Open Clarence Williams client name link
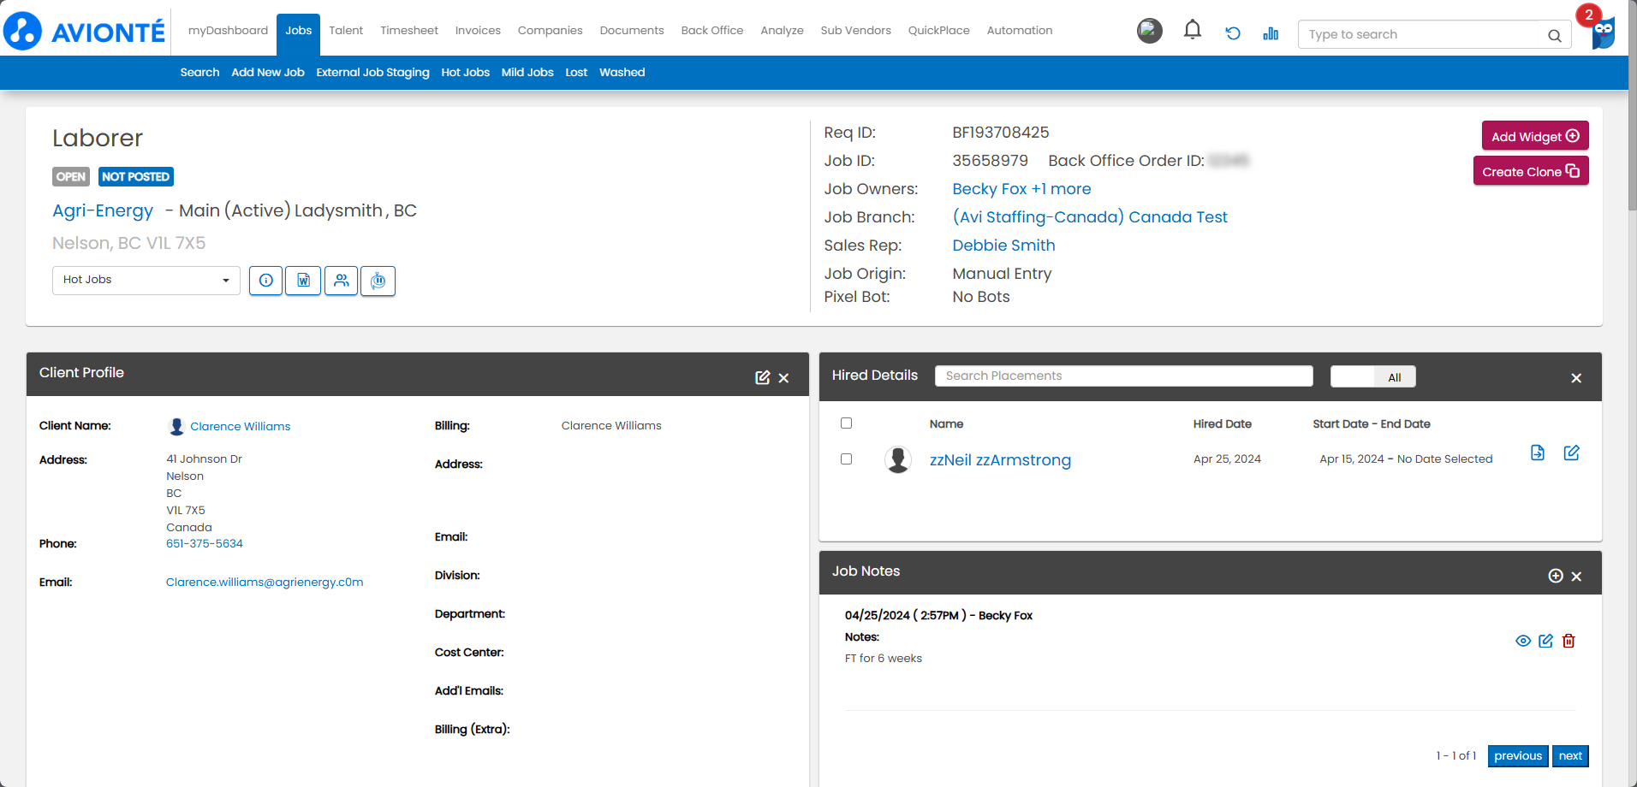Image resolution: width=1637 pixels, height=787 pixels. pyautogui.click(x=240, y=426)
